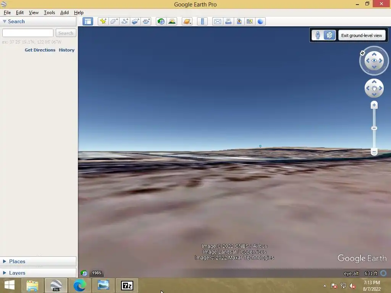Image resolution: width=391 pixels, height=293 pixels.
Task: Reset north via N compass marker
Action: pyautogui.click(x=362, y=53)
